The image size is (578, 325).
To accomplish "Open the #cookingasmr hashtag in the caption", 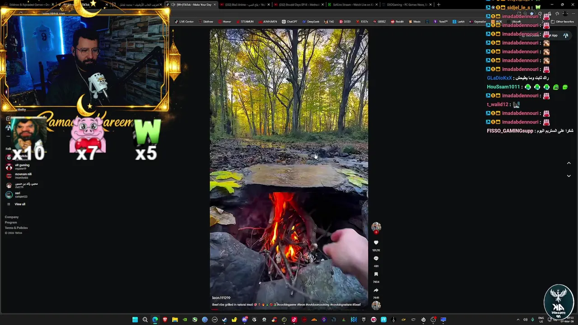I will point(286,305).
